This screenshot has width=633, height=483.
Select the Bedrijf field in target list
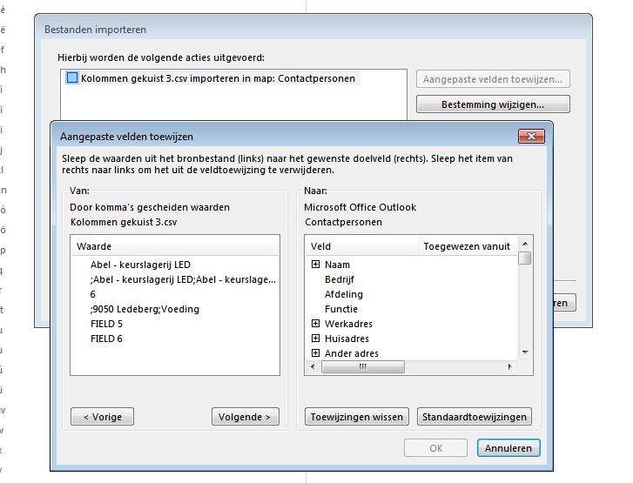point(340,279)
